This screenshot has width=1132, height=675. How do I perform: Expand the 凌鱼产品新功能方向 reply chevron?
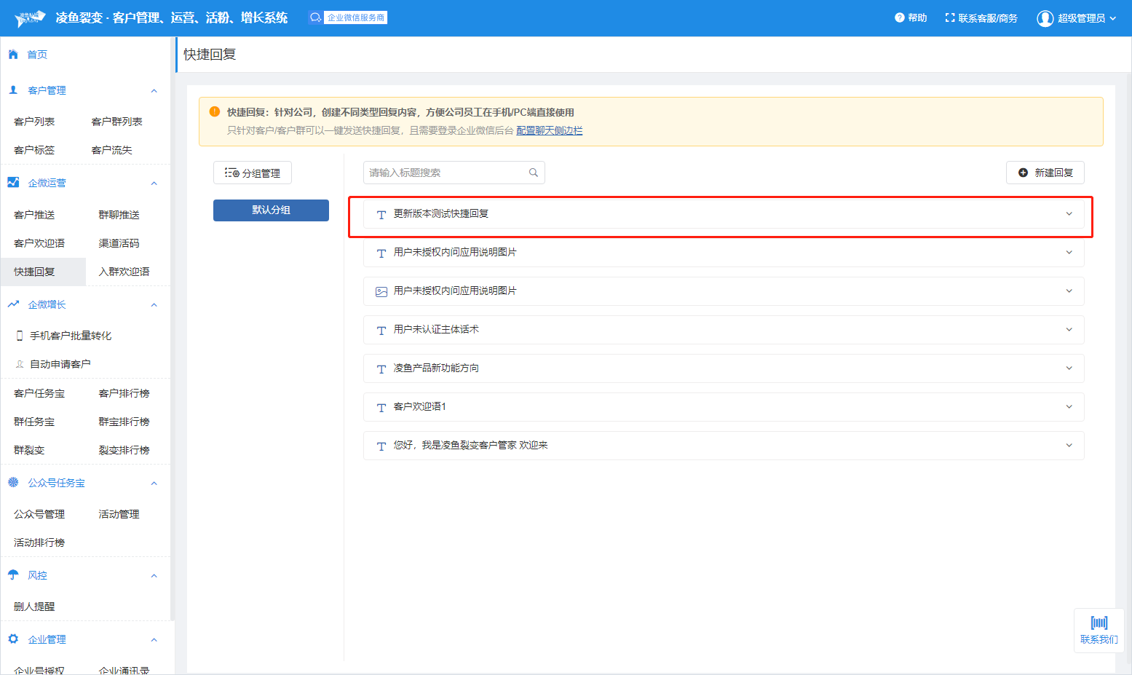point(1069,368)
